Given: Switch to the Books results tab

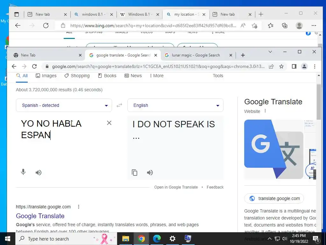Looking at the screenshot, I should 107,76.
